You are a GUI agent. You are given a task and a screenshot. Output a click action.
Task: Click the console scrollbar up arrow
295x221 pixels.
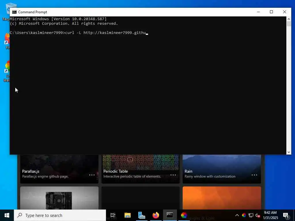point(289,19)
